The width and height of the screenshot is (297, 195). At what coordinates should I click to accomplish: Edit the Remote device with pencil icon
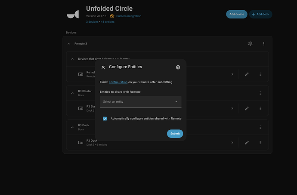coord(247,74)
